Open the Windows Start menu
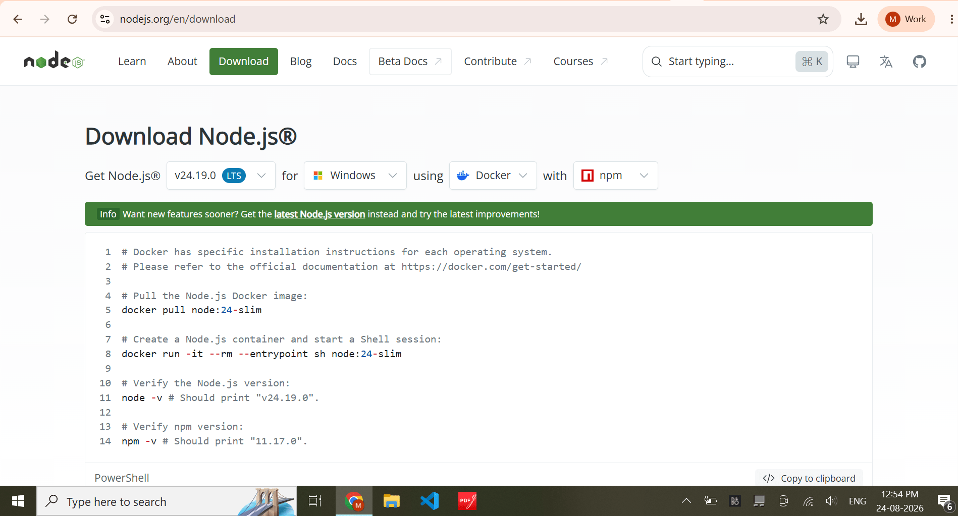The height and width of the screenshot is (516, 958). 18,501
